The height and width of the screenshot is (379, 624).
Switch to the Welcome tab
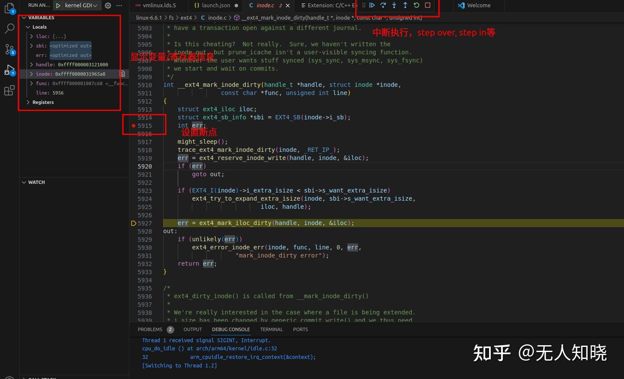click(478, 5)
